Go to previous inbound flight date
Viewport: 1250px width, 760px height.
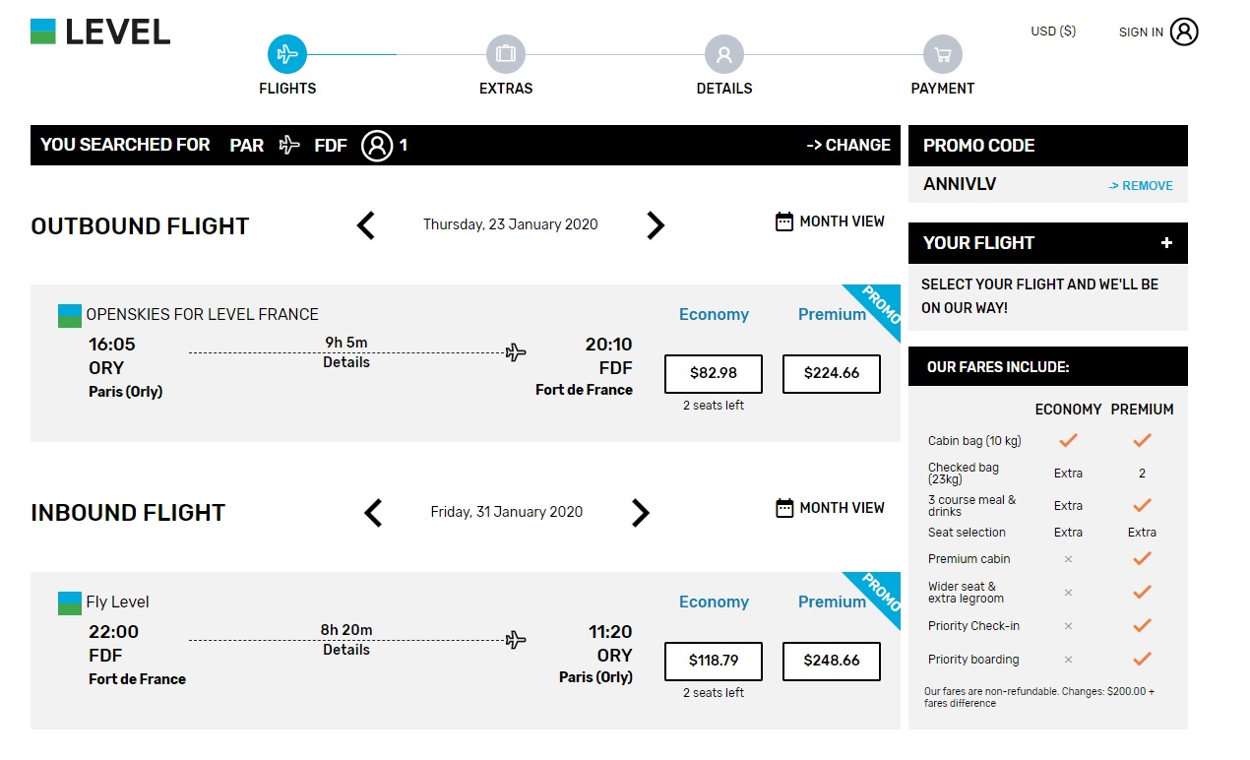(373, 512)
